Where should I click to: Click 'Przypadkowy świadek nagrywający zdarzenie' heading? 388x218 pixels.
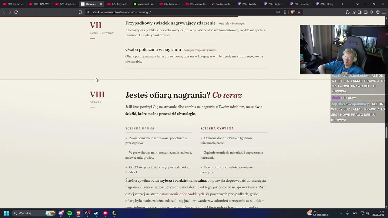[x=170, y=23]
